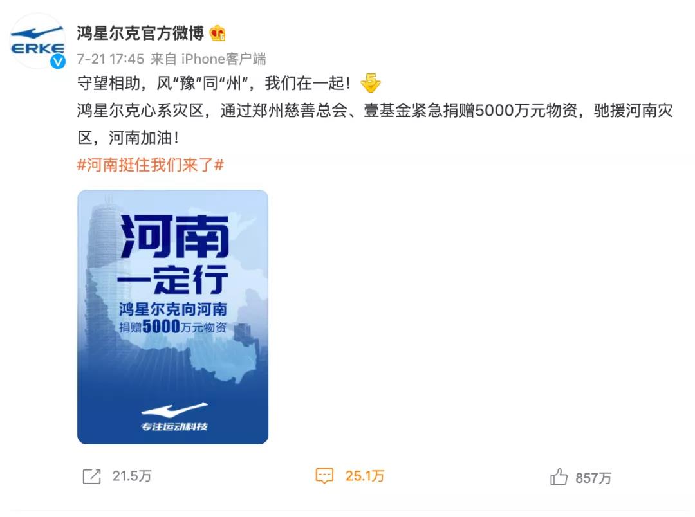Screen dimensions: 695x517
Task: Open the 鸿星尔克官方微博 account name
Action: [x=140, y=33]
